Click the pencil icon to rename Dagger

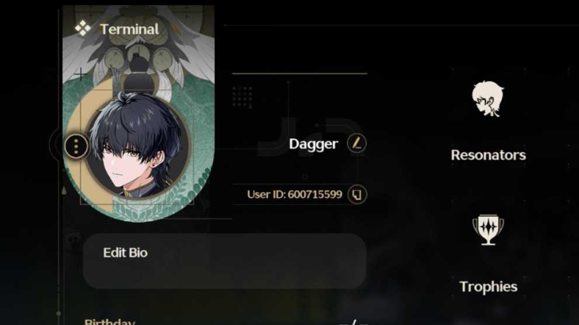coord(357,143)
